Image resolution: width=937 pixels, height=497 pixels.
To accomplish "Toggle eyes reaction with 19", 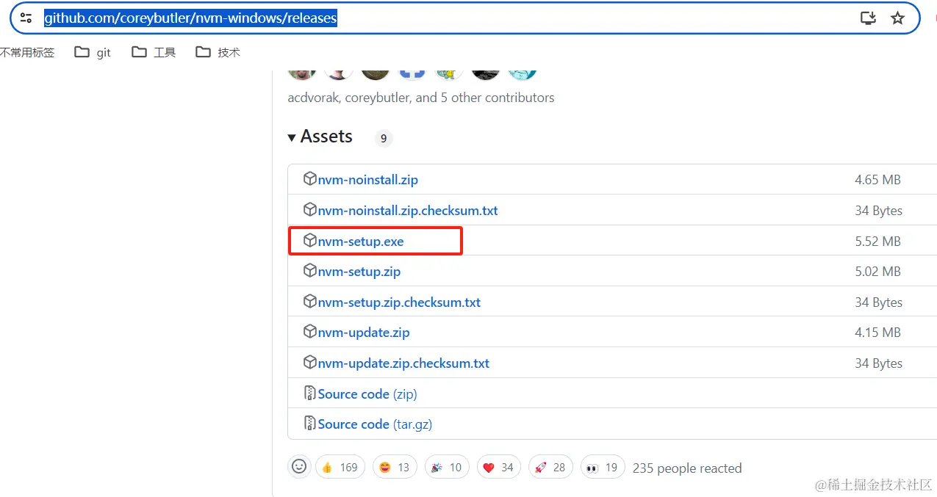I will [x=603, y=467].
